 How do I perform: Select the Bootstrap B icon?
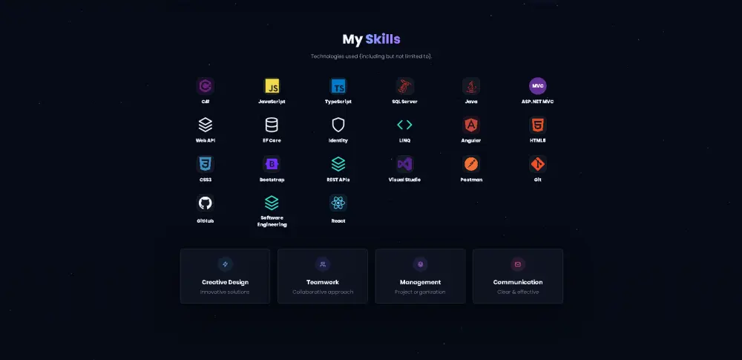coord(272,164)
